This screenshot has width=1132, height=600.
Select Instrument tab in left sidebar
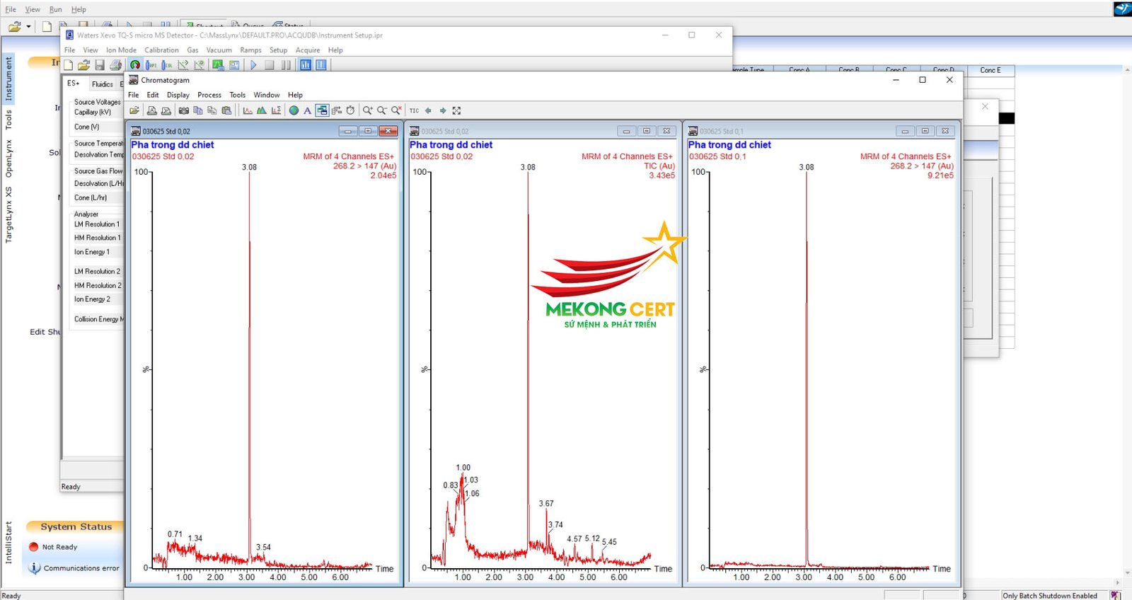click(x=8, y=79)
